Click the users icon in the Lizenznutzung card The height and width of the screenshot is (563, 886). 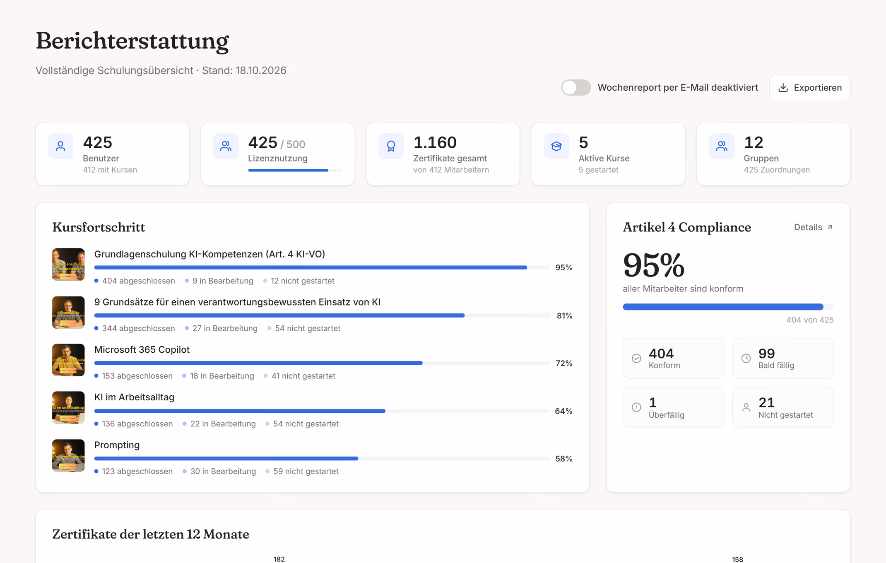tap(226, 146)
